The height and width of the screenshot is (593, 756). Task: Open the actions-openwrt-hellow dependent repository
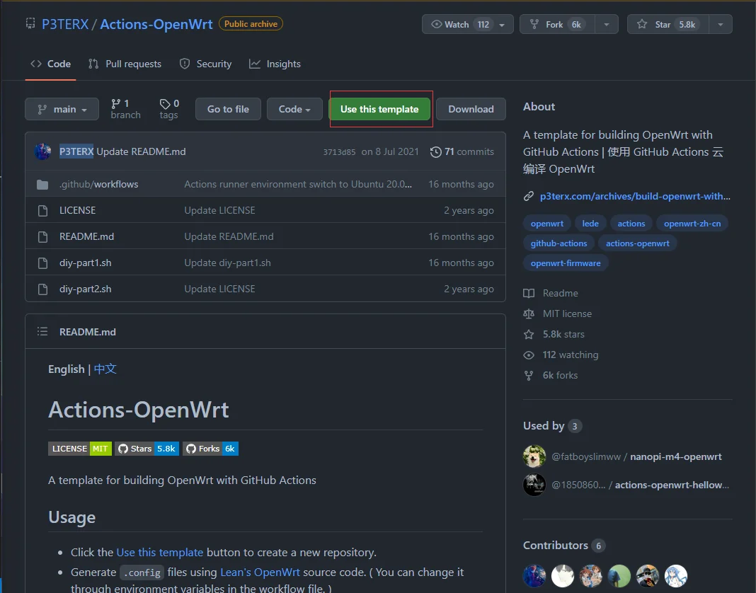click(672, 485)
